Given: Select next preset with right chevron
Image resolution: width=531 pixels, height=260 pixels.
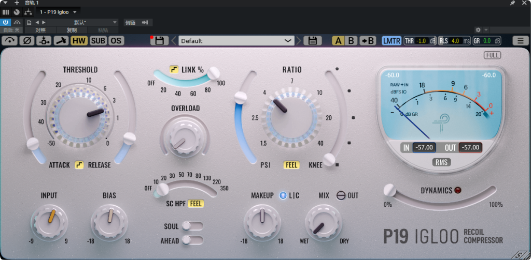Looking at the screenshot, I should pyautogui.click(x=299, y=41).
